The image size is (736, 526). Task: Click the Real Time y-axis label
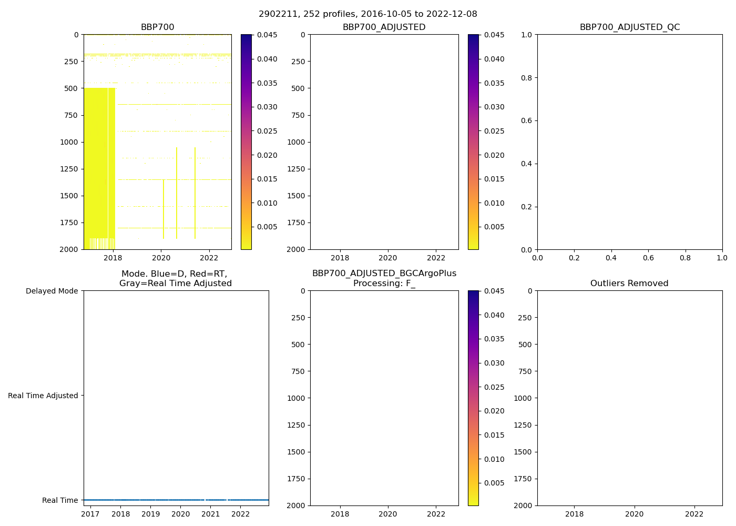60,500
